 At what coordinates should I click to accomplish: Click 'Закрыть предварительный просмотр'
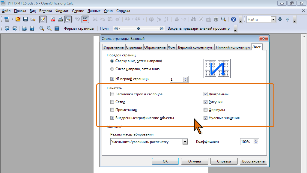pyautogui.click(x=198, y=28)
